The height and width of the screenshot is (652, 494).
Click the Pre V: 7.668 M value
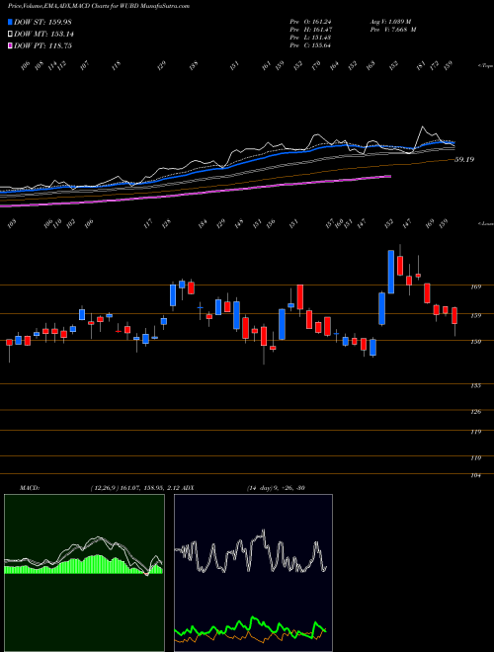click(393, 30)
